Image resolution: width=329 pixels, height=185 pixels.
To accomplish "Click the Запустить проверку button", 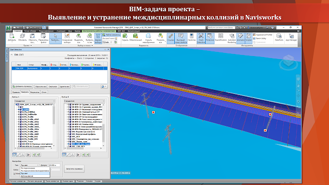I will (74, 169).
